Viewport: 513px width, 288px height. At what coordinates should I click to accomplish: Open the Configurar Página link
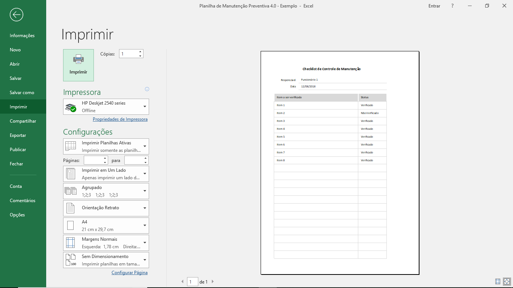tap(130, 273)
